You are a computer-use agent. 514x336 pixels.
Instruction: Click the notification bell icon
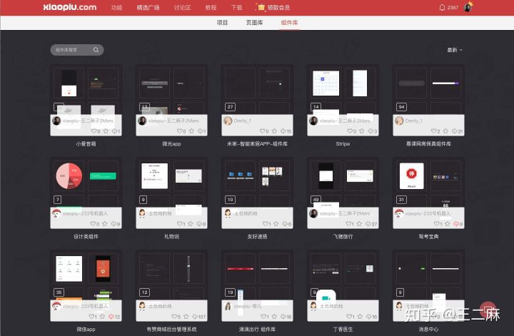click(x=442, y=7)
